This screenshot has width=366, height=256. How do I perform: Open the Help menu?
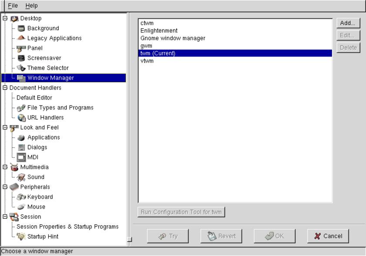coord(31,6)
